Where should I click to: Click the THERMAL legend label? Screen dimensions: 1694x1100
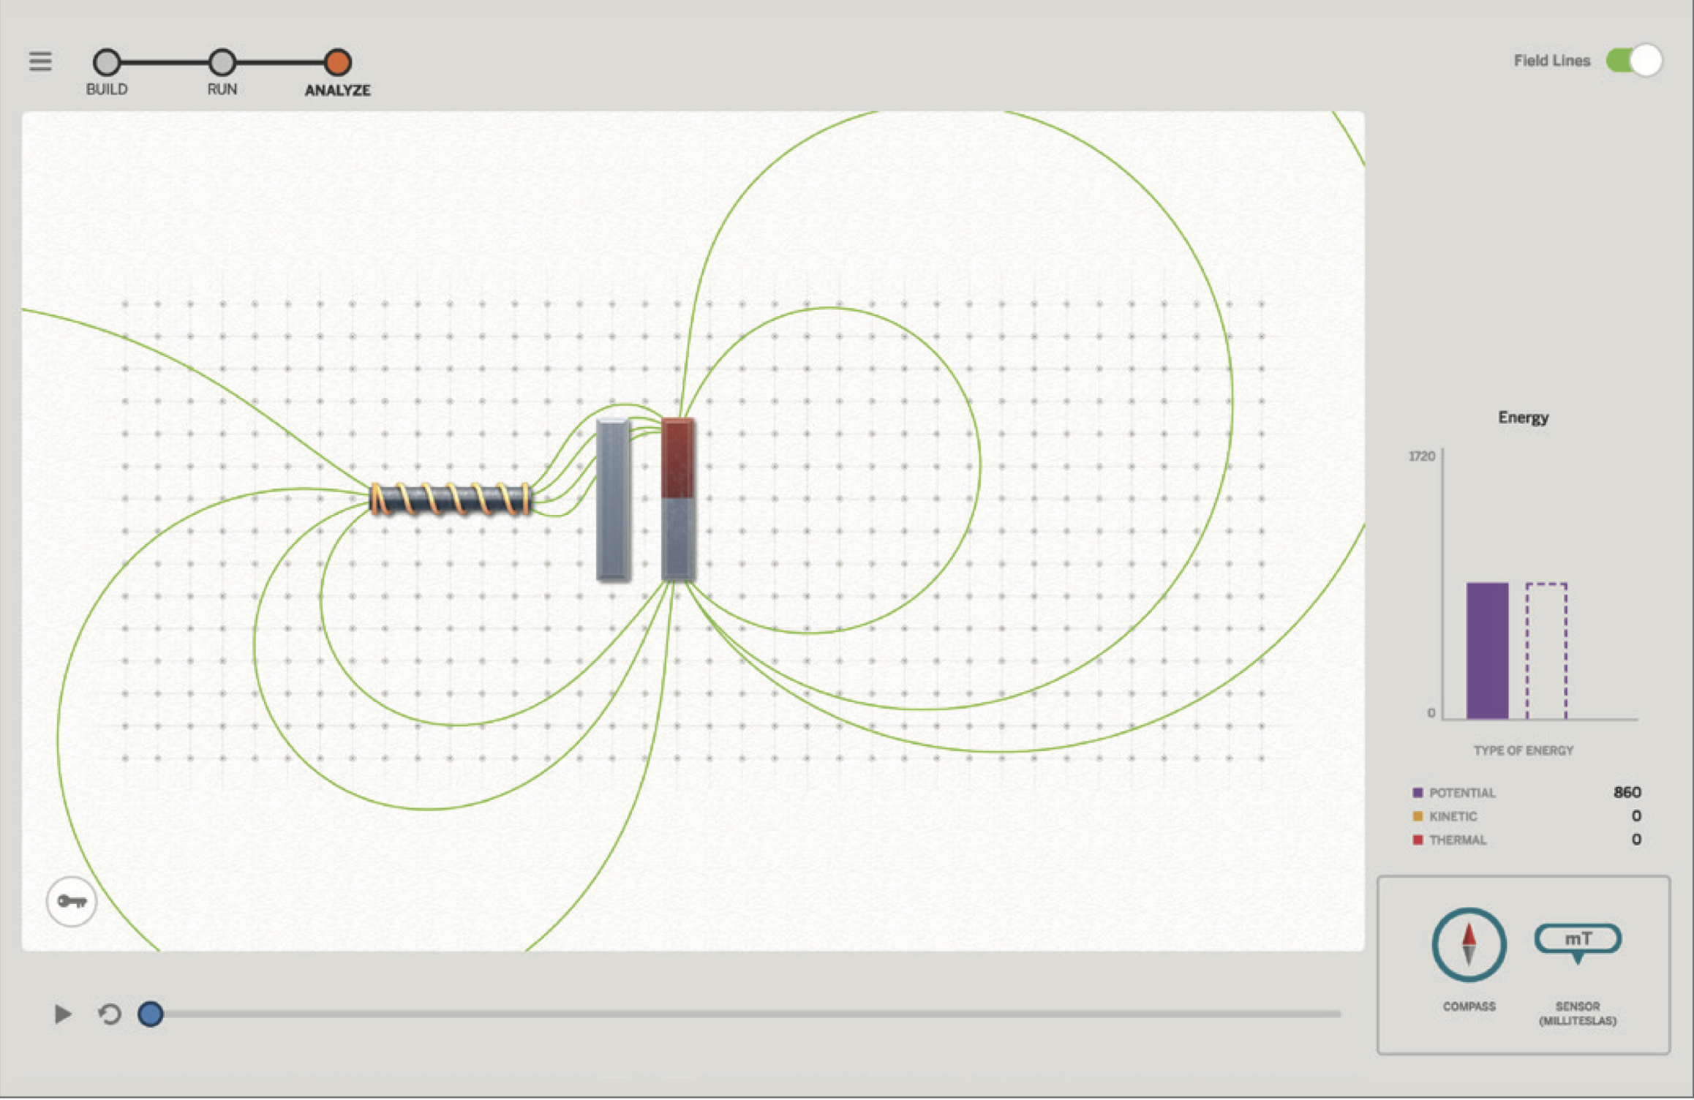click(1458, 840)
